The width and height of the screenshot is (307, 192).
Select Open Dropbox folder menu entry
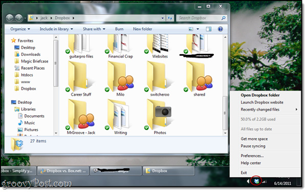coord(260,95)
